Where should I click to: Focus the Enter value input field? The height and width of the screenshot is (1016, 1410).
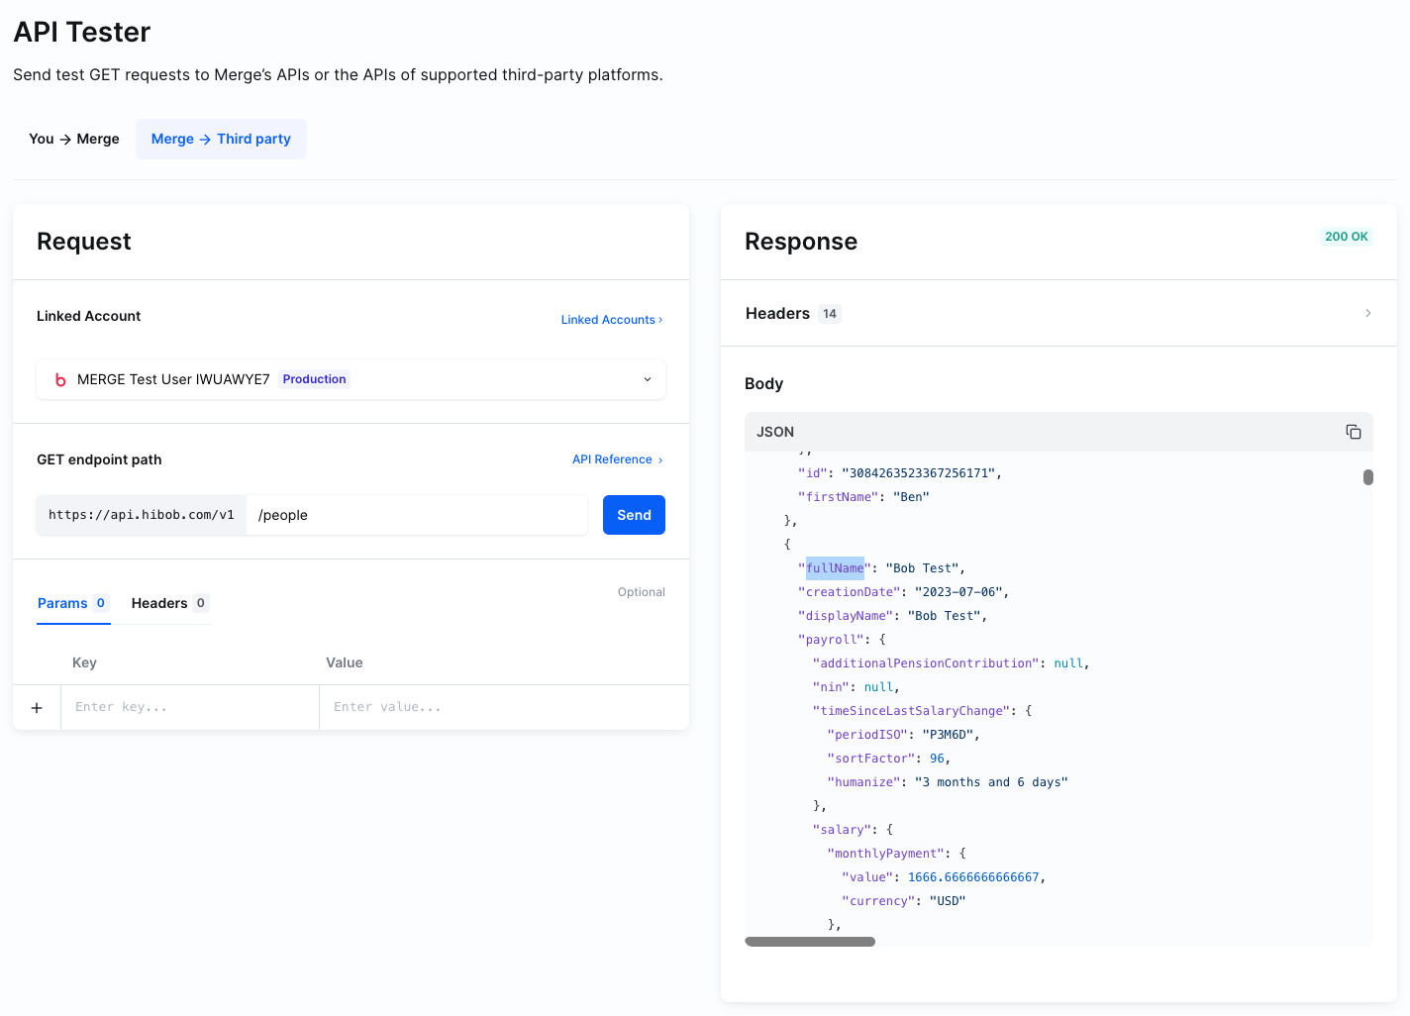(503, 707)
